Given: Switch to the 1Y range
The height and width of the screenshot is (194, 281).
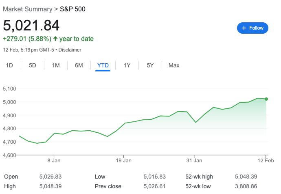Looking at the screenshot, I should (127, 65).
